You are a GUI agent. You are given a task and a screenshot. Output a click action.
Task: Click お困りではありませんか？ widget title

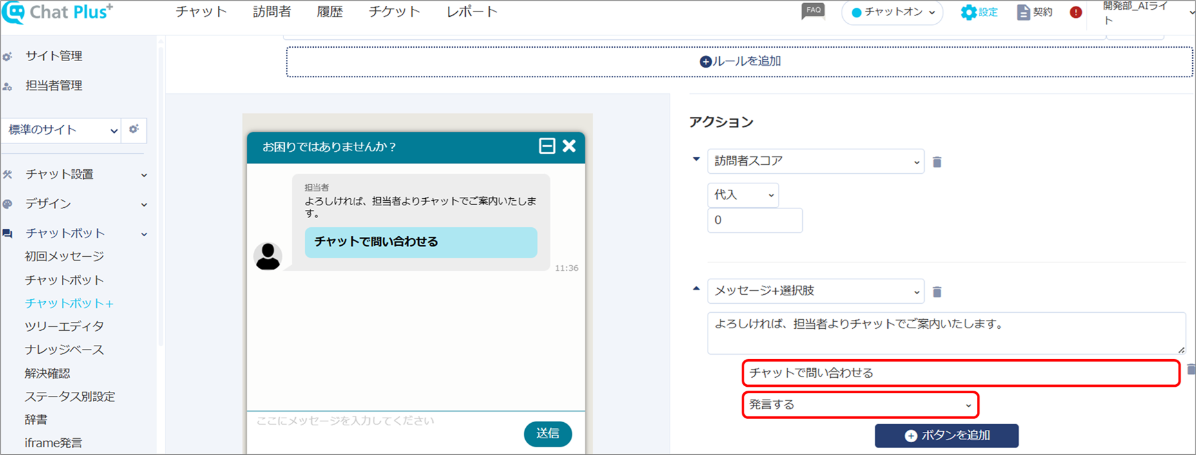(x=329, y=147)
